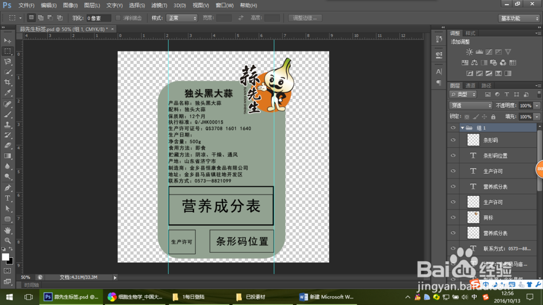
Task: Select the Move tool
Action: coord(7,41)
